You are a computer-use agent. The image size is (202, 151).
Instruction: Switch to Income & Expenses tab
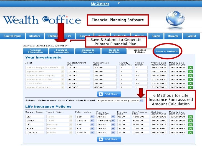[x=88, y=51]
